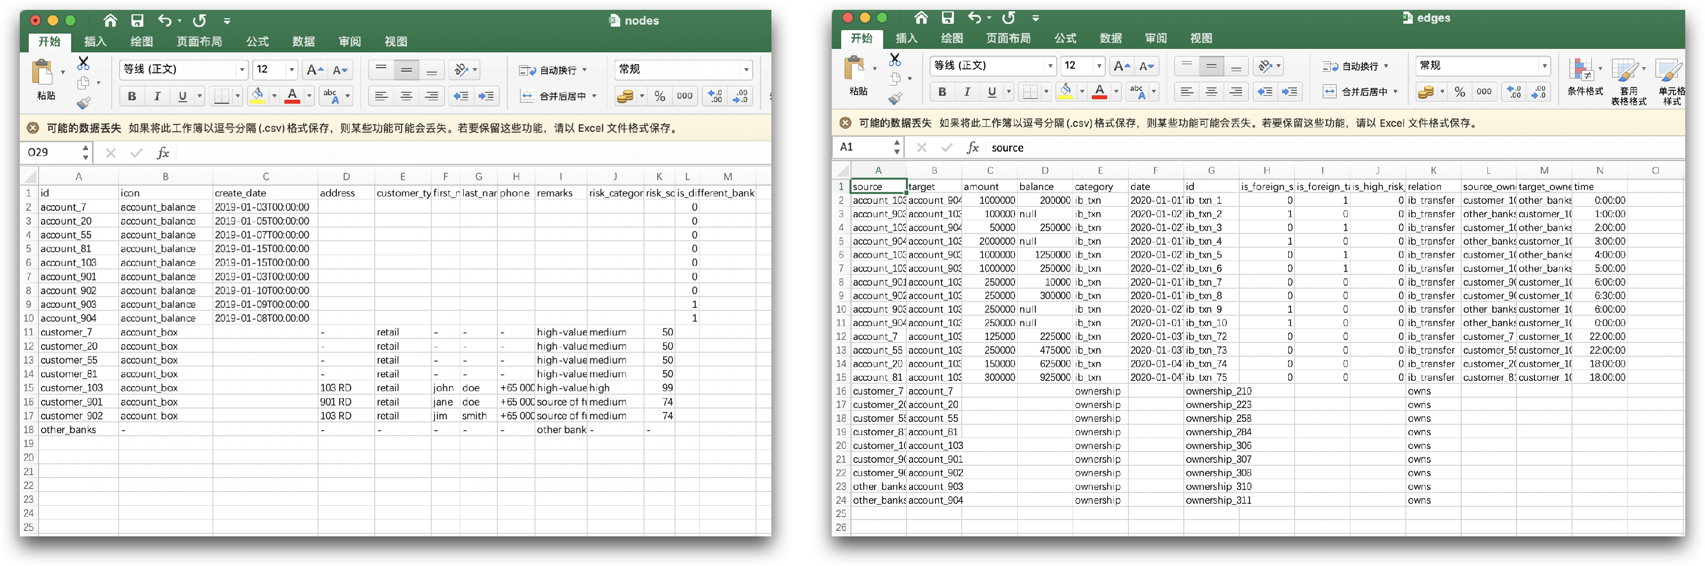This screenshot has height=566, width=1705.
Task: Expand number format dropdown in edges window
Action: (1544, 66)
